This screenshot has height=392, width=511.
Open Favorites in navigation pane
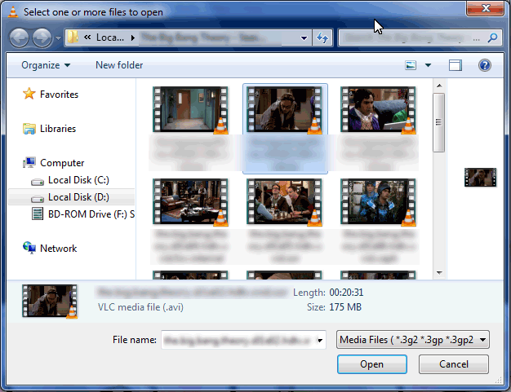pyautogui.click(x=59, y=95)
